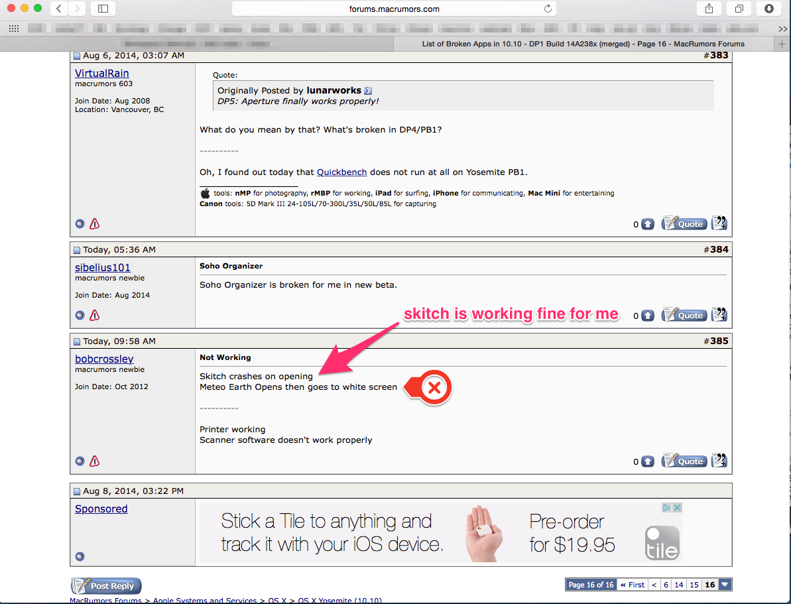Multi-quote icon for post #383

click(x=719, y=223)
